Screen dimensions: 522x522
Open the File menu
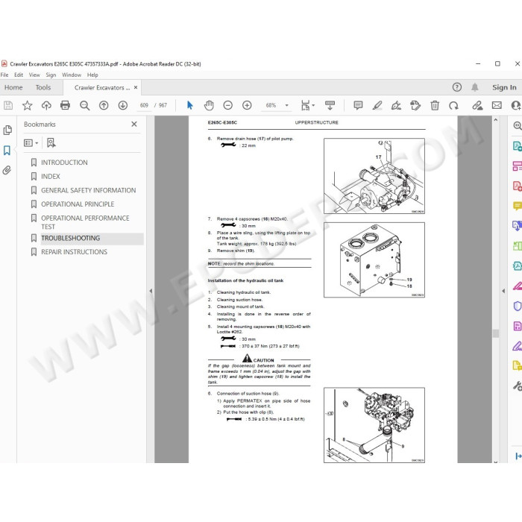[x=4, y=75]
